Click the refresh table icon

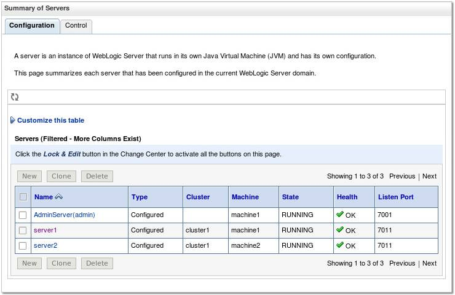pyautogui.click(x=15, y=97)
